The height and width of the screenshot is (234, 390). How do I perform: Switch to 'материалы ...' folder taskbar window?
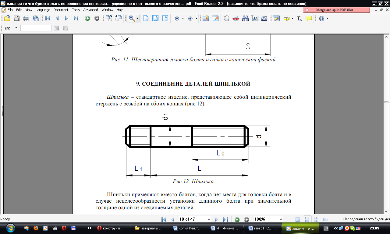click(x=150, y=228)
